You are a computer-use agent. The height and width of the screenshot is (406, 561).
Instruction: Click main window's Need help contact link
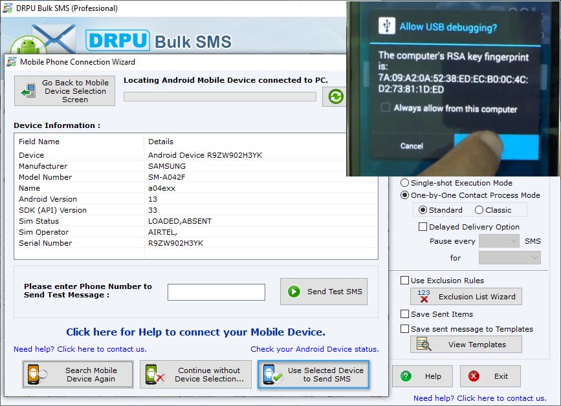[x=479, y=398]
